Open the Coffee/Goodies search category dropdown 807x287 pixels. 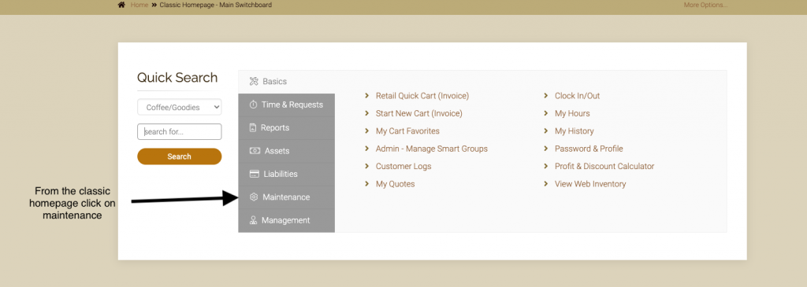pos(179,107)
